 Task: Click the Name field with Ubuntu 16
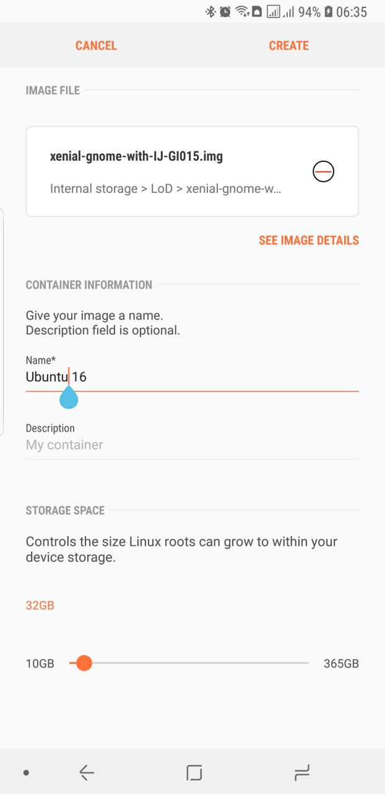click(x=192, y=377)
